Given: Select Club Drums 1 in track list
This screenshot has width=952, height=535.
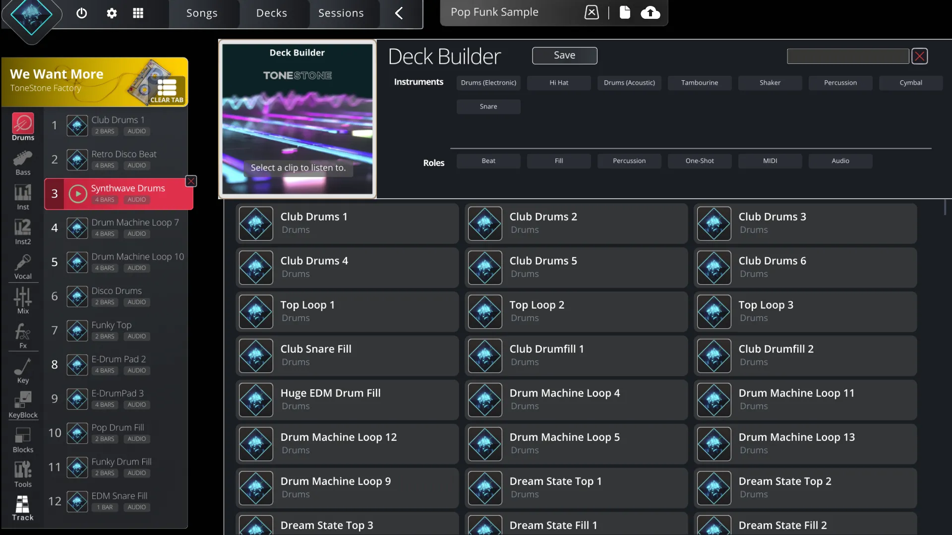Looking at the screenshot, I should [x=116, y=125].
